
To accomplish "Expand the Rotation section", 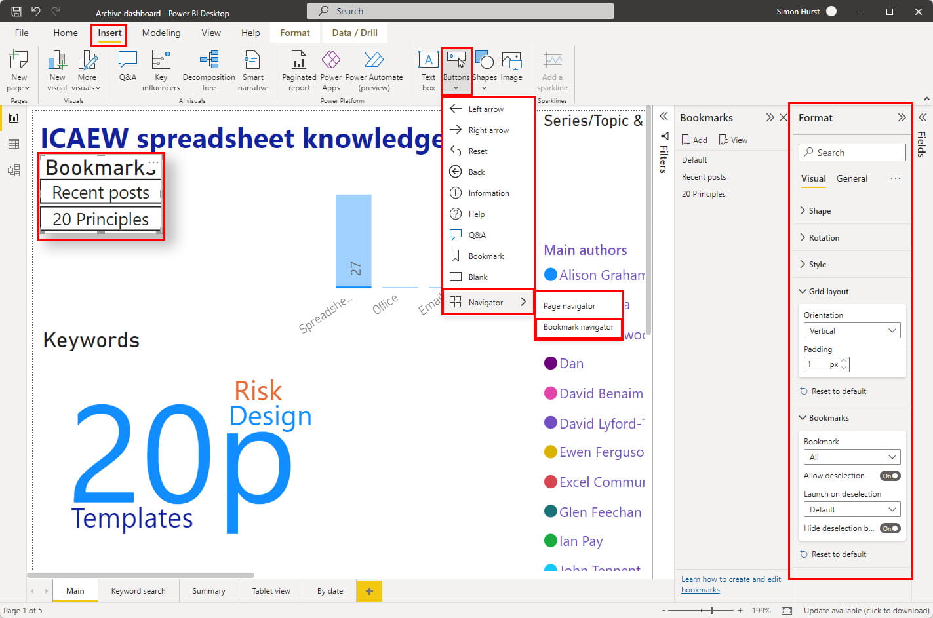I will click(824, 238).
